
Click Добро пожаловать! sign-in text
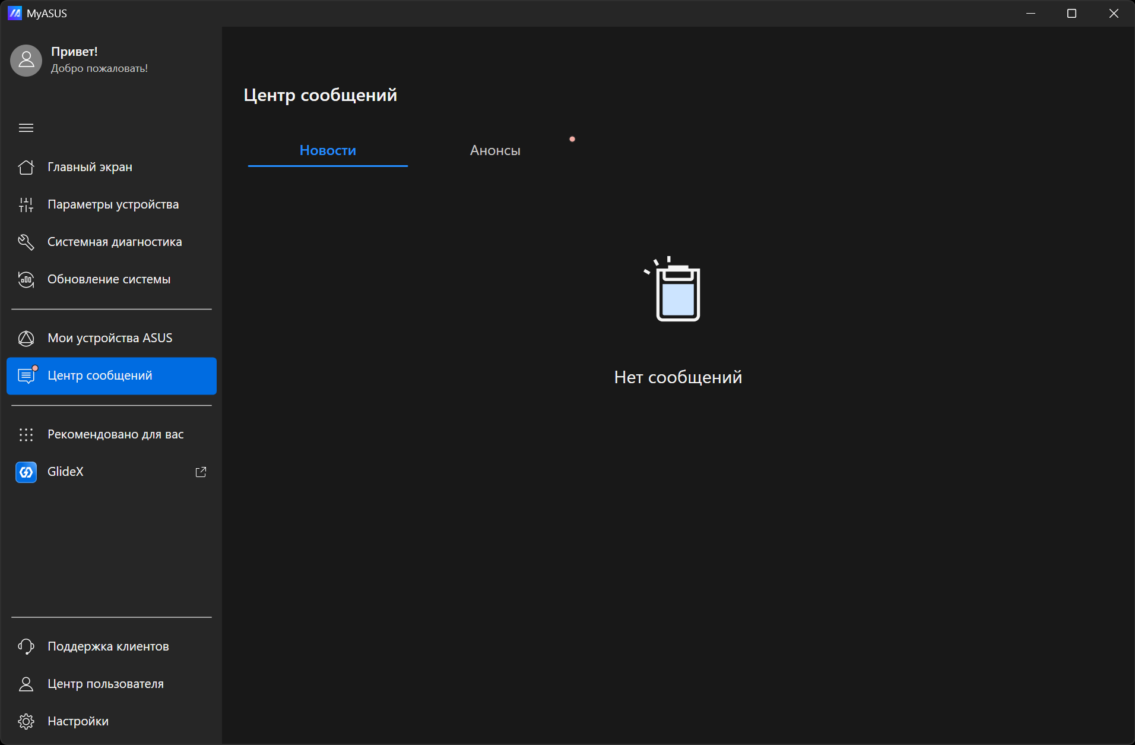[x=99, y=68]
